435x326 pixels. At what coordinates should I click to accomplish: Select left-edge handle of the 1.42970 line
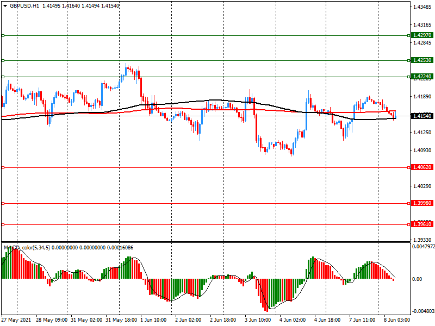[x=3, y=35]
